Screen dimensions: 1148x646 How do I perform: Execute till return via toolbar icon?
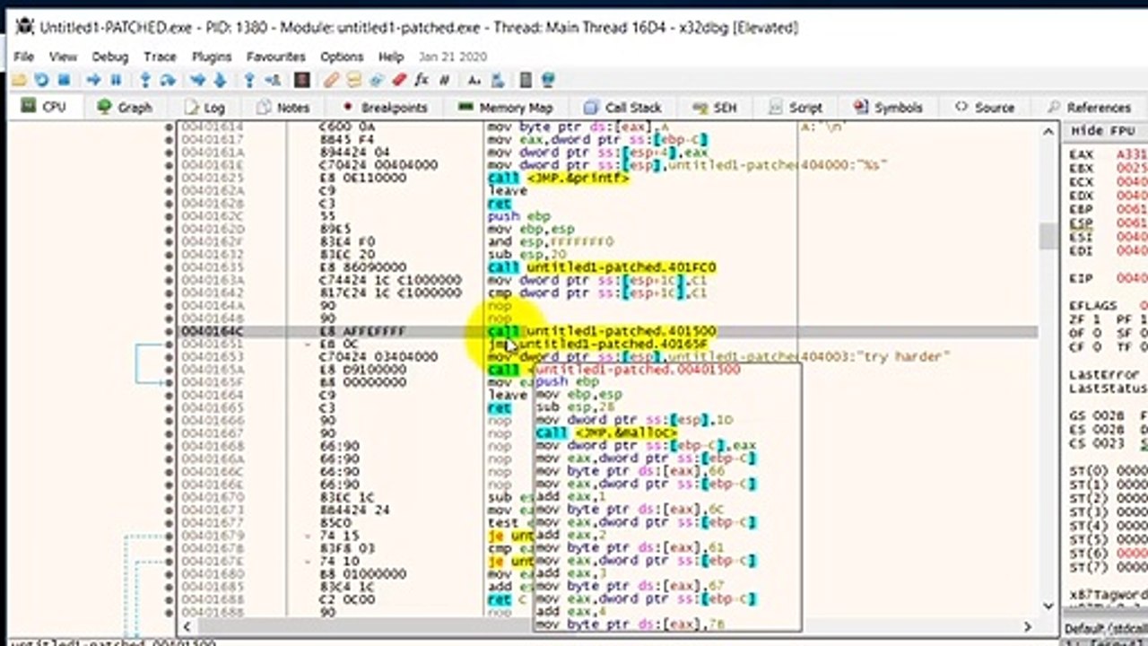[x=249, y=80]
